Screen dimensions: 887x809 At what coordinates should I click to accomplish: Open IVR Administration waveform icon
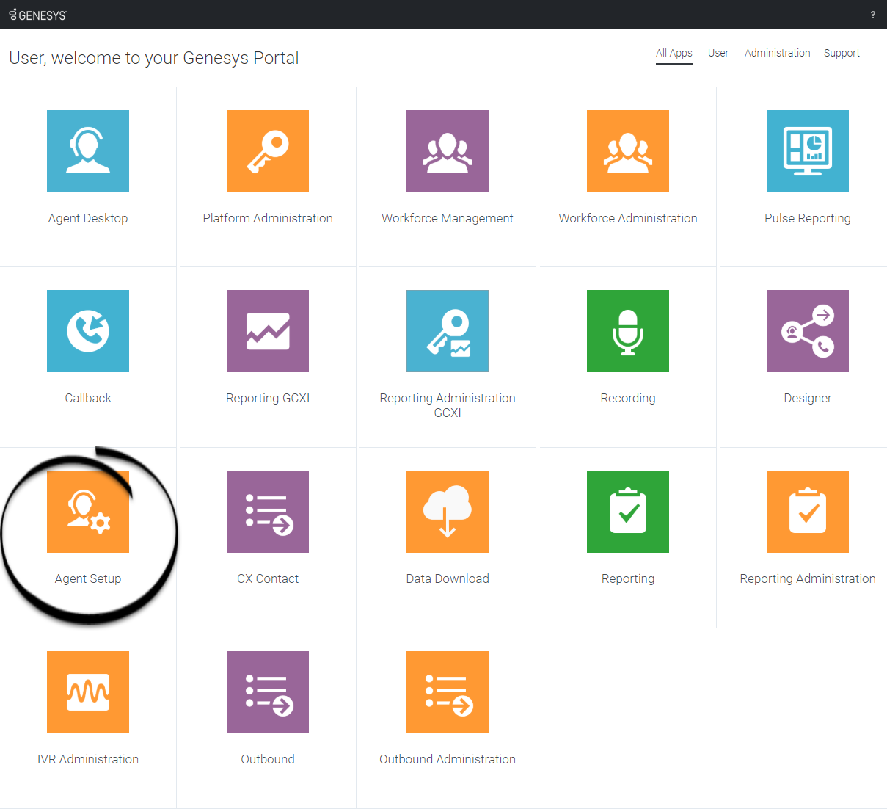click(88, 692)
